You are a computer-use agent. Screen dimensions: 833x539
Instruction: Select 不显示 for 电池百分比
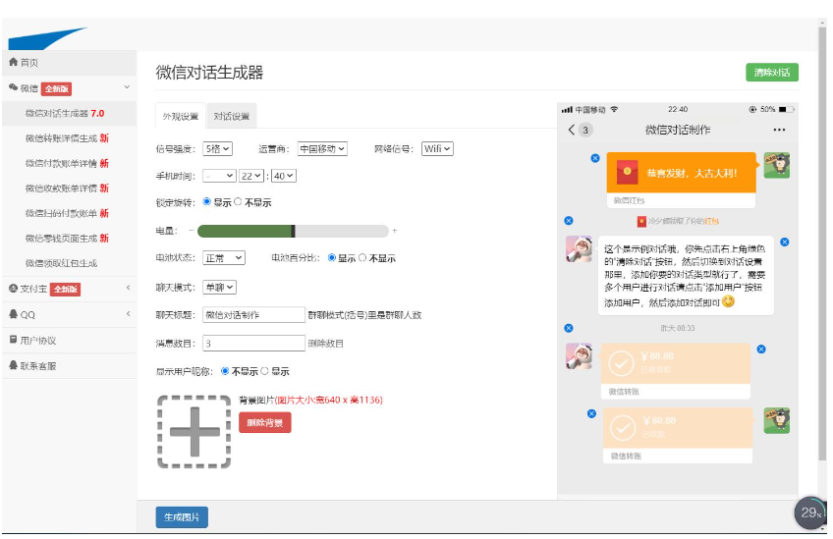coord(362,257)
